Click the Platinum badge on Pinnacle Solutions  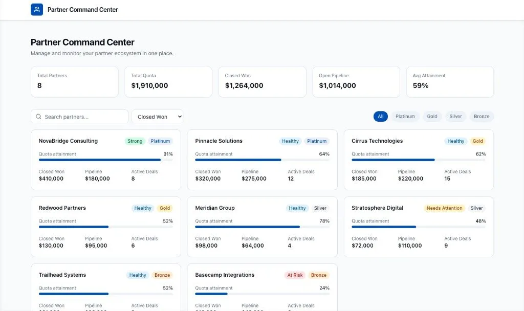pyautogui.click(x=317, y=141)
